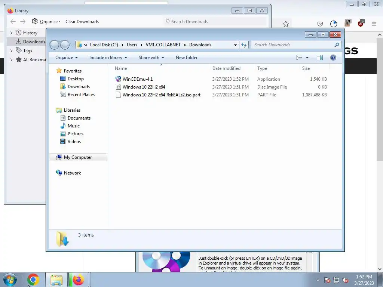Click the Library window back arrow
This screenshot has width=383, height=287.
(13, 21)
